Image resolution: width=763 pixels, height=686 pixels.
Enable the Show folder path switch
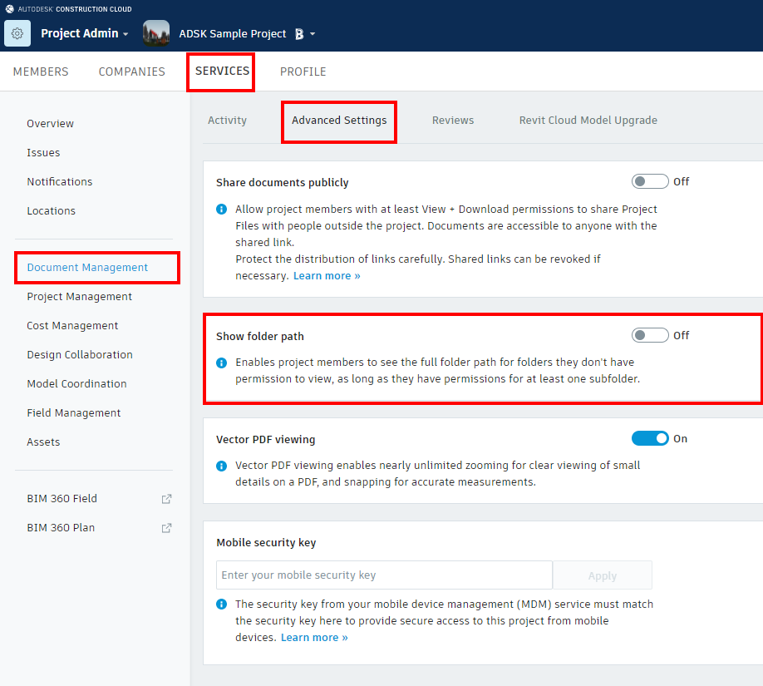(x=650, y=335)
